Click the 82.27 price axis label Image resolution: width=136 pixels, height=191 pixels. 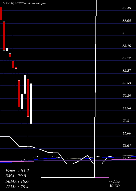(127, 70)
